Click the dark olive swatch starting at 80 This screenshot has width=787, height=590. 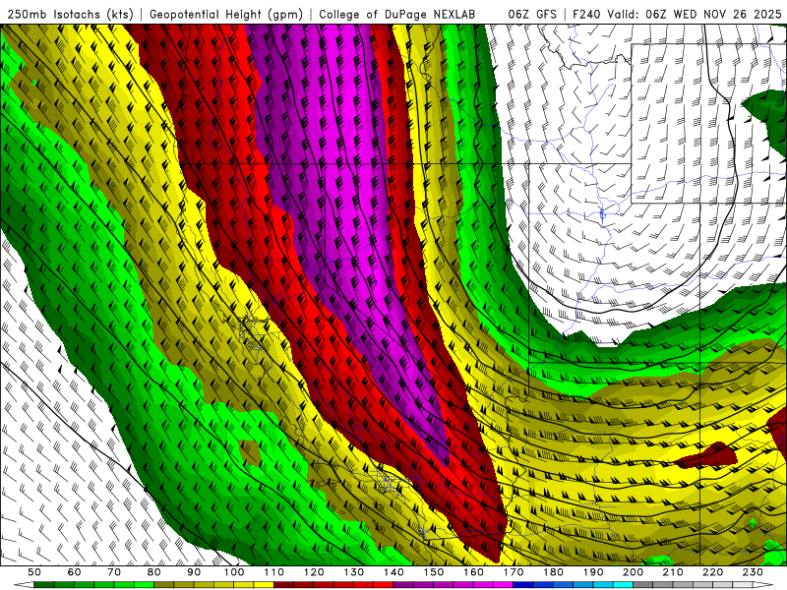coord(163,585)
